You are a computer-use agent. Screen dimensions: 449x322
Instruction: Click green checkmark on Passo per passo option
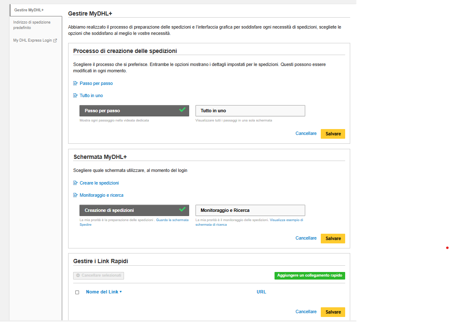click(182, 110)
